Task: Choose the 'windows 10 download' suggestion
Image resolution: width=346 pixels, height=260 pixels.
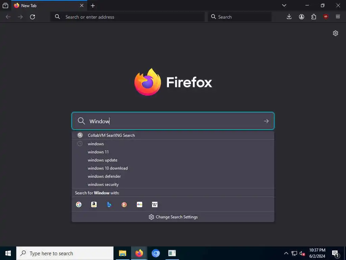Action: click(173, 168)
